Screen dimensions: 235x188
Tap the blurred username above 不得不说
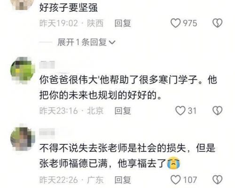(x=47, y=133)
